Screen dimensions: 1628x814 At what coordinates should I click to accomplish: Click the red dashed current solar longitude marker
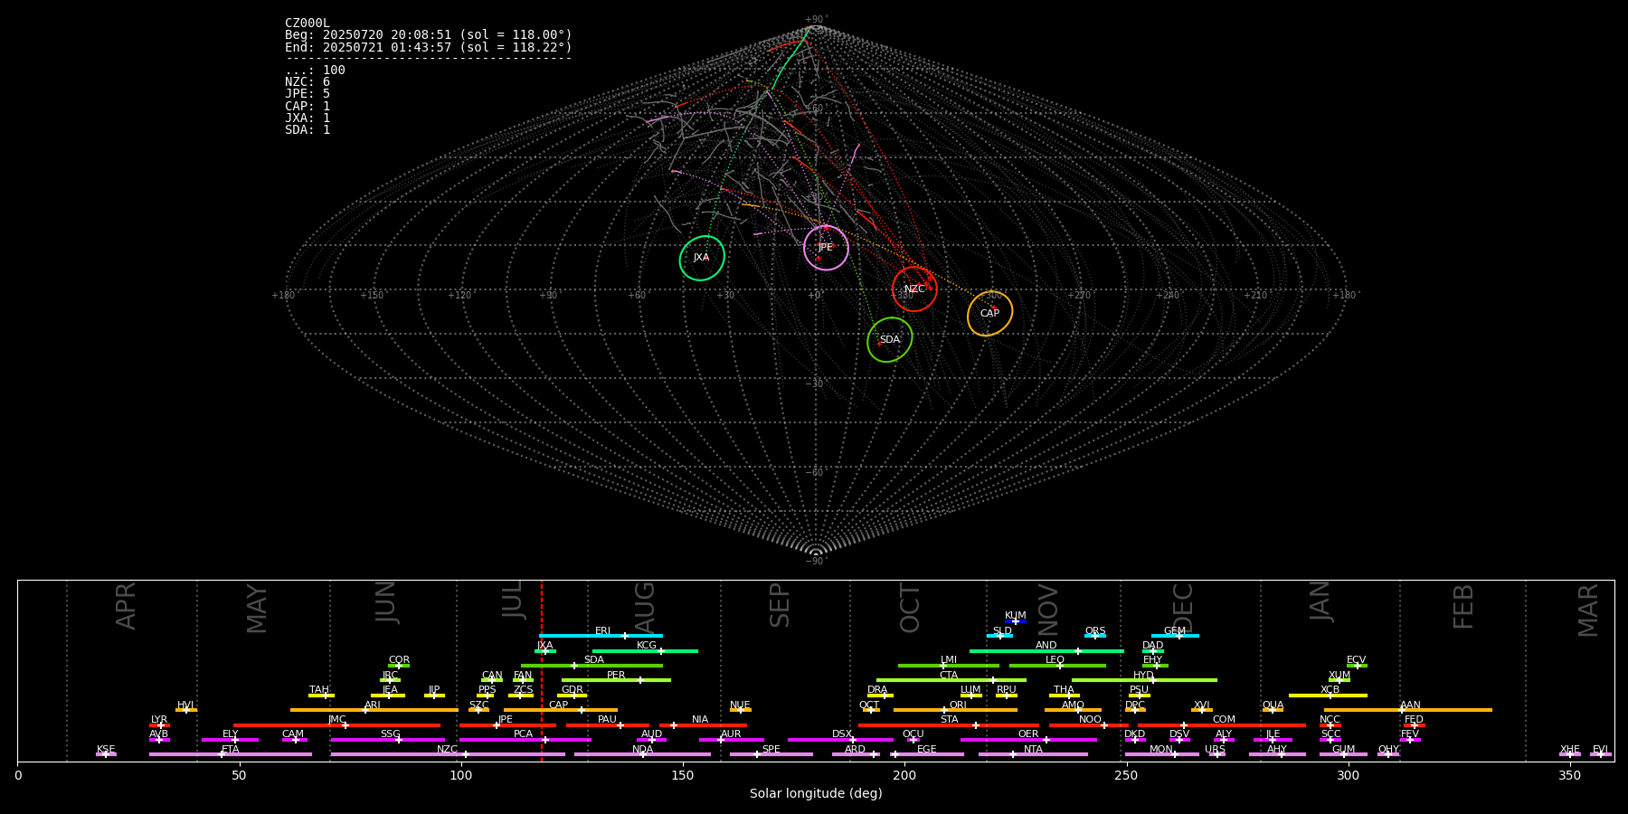point(542,670)
